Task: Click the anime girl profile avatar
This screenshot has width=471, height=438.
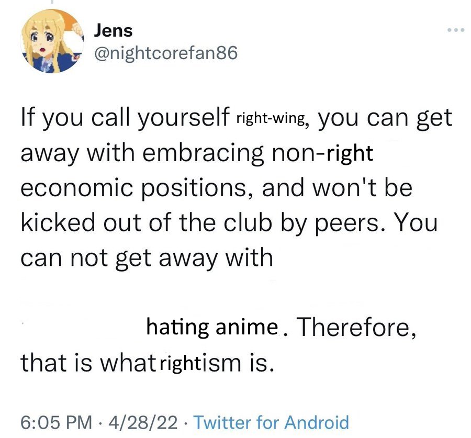Action: point(52,41)
